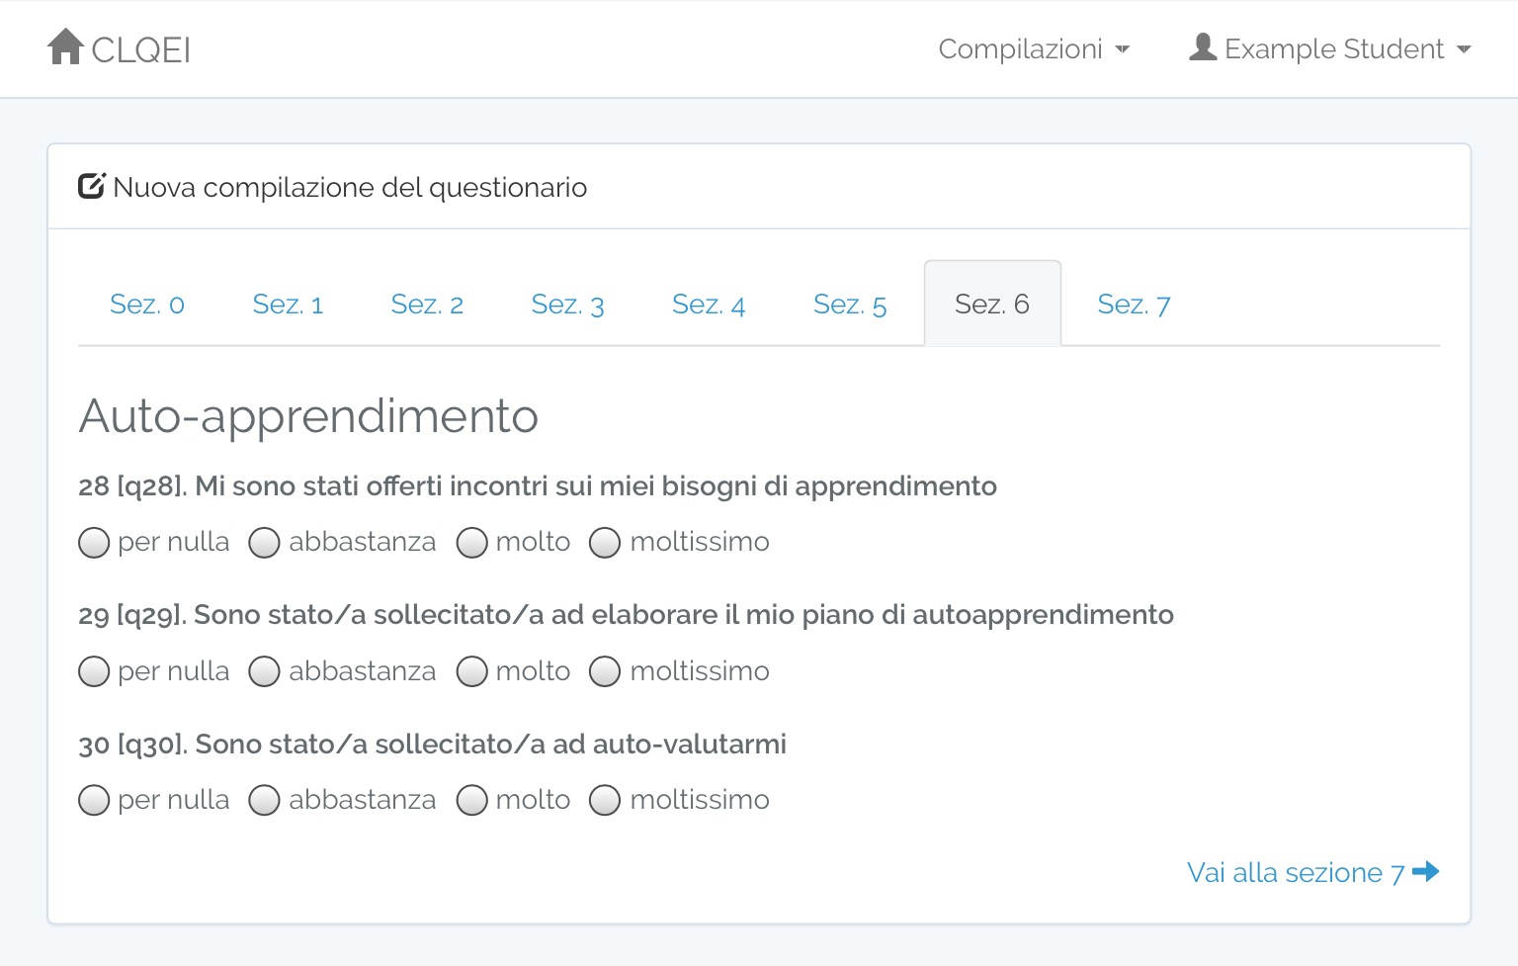The height and width of the screenshot is (966, 1518).
Task: Click the home icon next to CLQEI
Action: (65, 46)
